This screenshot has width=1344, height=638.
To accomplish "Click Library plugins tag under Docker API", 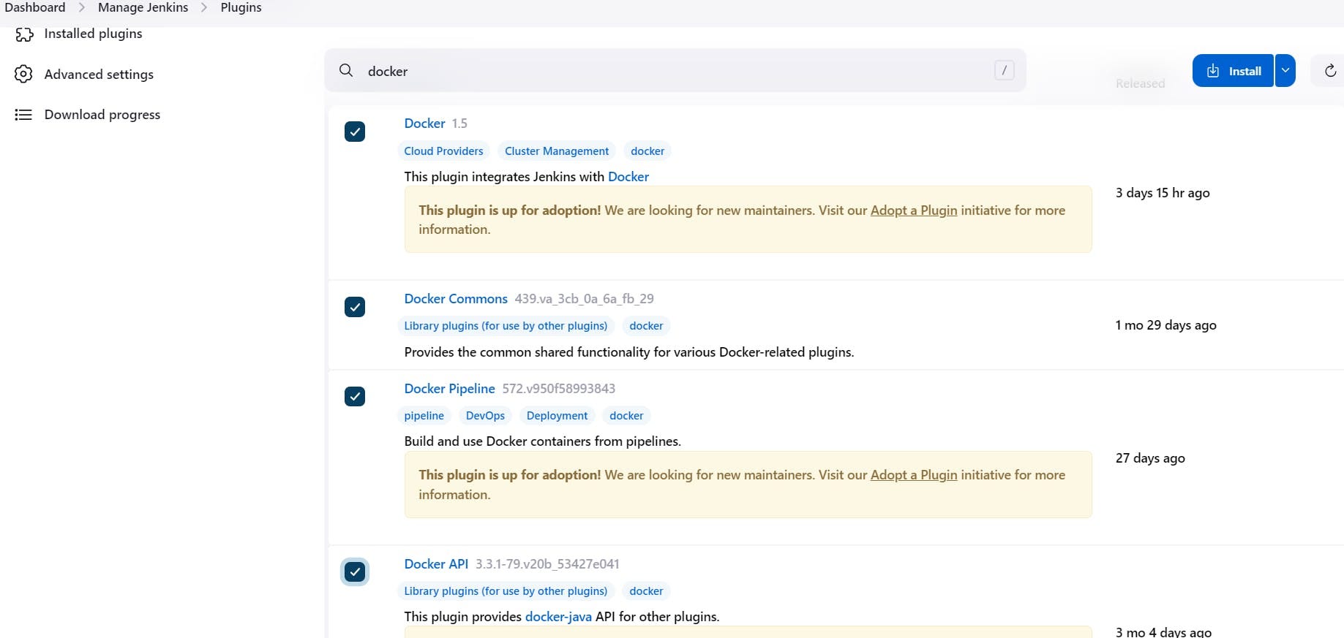I will coord(506,591).
